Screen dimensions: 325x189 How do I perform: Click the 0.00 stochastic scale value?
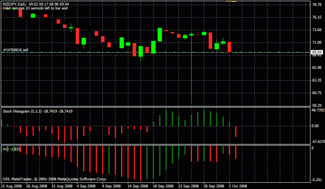315,126
